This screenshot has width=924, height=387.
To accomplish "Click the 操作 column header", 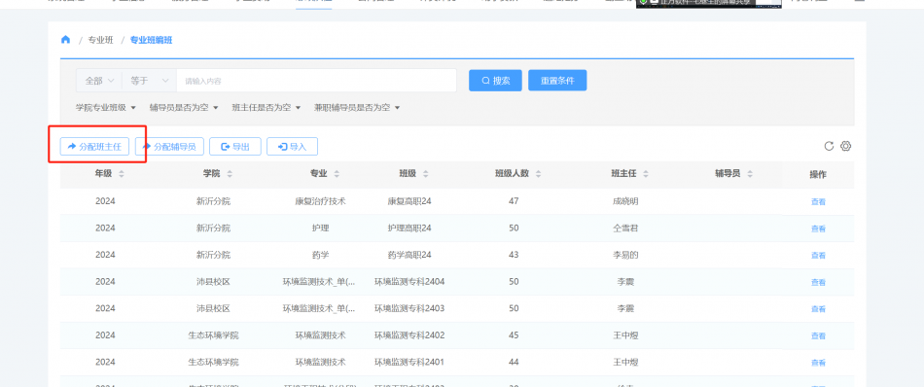I will (818, 174).
